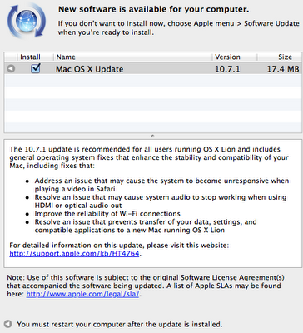The height and width of the screenshot is (333, 303).
Task: Click the 'You must restart your computer' notice text
Action: (120, 324)
